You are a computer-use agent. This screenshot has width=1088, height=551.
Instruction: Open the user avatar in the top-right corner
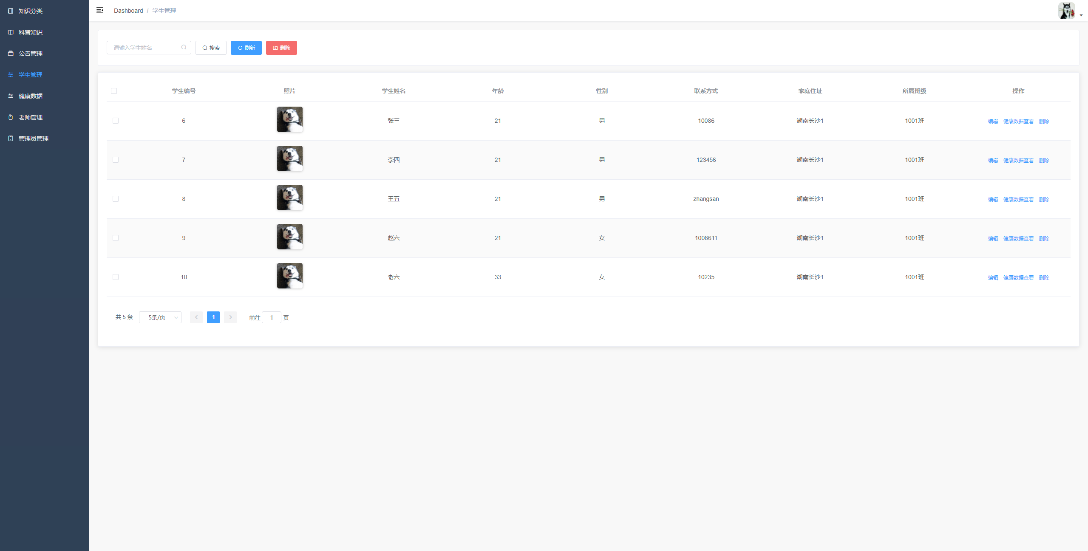[1066, 11]
